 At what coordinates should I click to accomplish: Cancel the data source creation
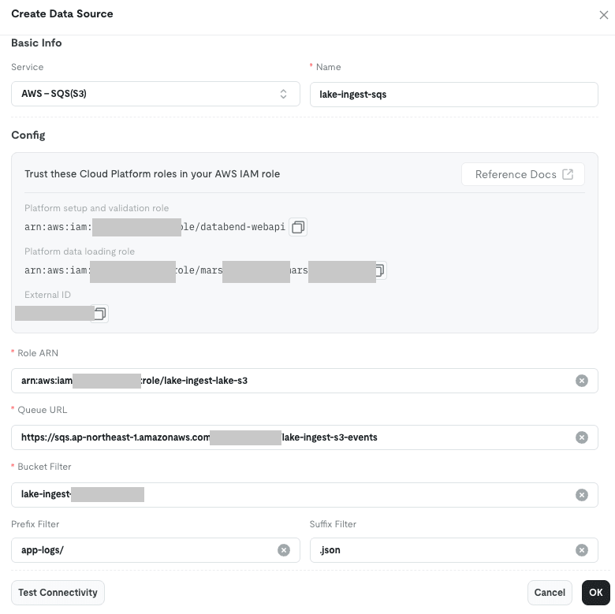550,593
